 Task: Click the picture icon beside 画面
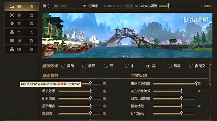point(12,7)
